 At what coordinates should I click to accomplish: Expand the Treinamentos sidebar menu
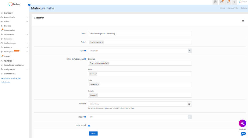tap(14, 34)
